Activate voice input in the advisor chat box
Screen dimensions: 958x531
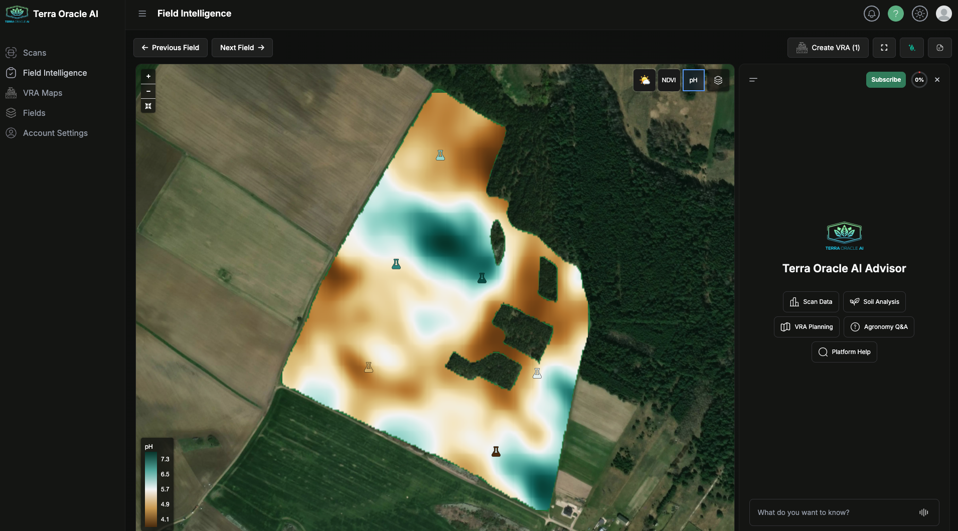[923, 512]
